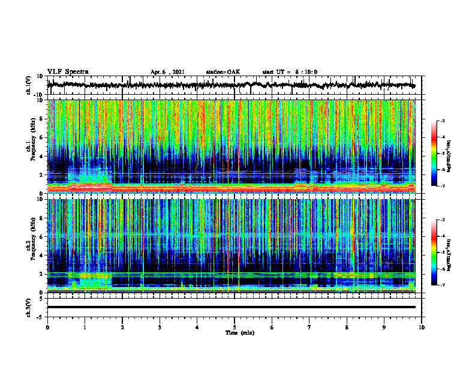Click the "VLF Spectra" title text
The width and height of the screenshot is (475, 367).
68,71
